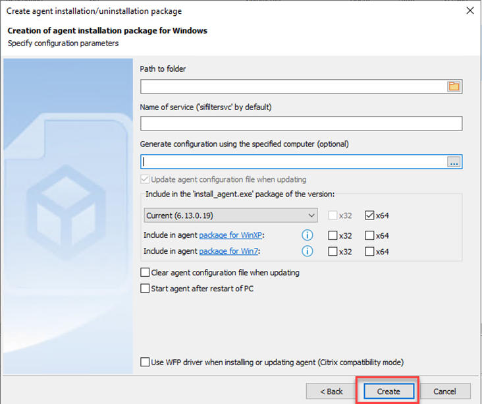Enable Use WFP driver Citrix compatibility mode

point(146,362)
